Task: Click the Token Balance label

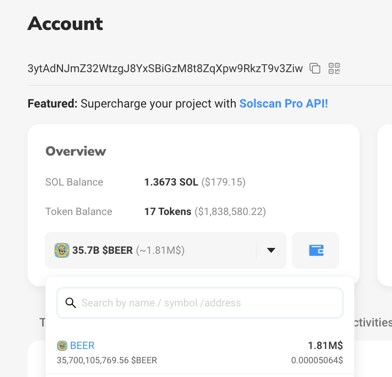Action: pyautogui.click(x=79, y=212)
